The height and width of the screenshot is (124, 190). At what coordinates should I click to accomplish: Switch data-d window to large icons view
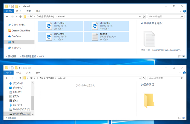[184, 56]
